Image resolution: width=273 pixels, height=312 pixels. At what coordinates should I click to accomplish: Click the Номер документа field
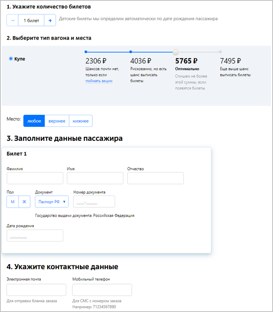[x=94, y=202]
